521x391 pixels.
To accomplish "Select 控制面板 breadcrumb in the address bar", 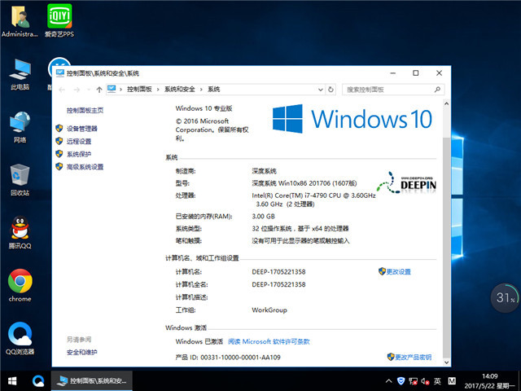I will click(x=139, y=89).
